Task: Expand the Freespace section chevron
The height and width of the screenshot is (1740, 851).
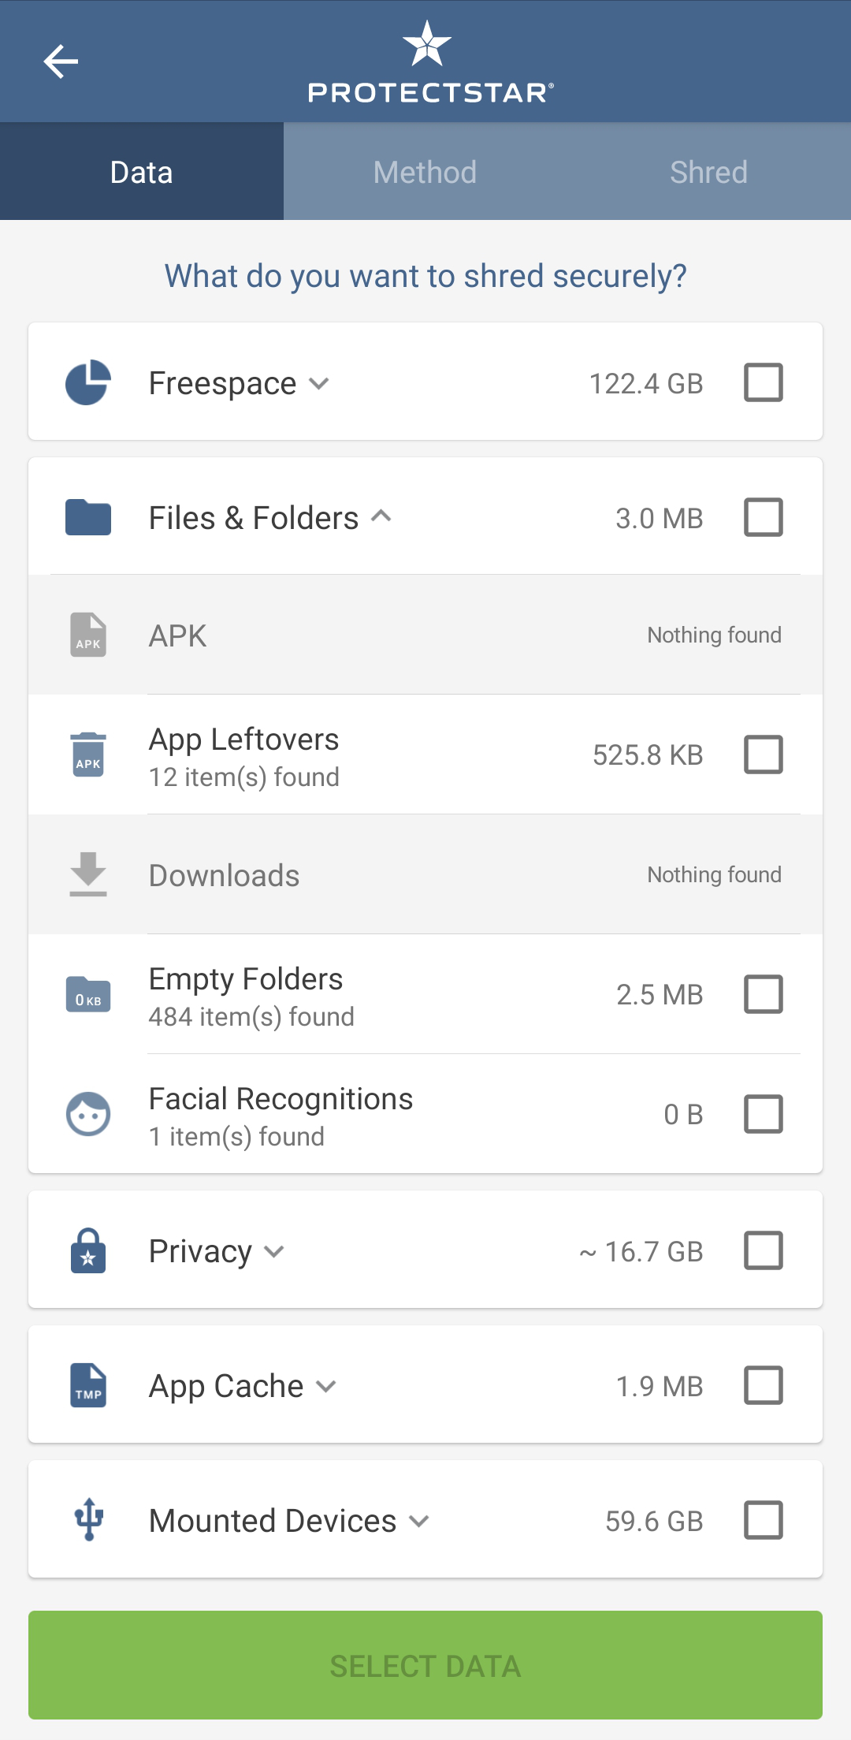Action: point(318,384)
